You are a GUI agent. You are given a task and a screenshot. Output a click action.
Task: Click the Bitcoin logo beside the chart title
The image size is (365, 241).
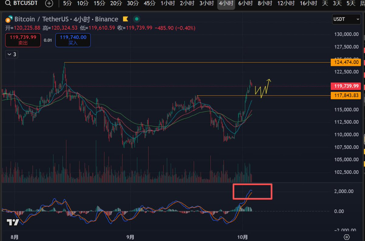coord(9,19)
